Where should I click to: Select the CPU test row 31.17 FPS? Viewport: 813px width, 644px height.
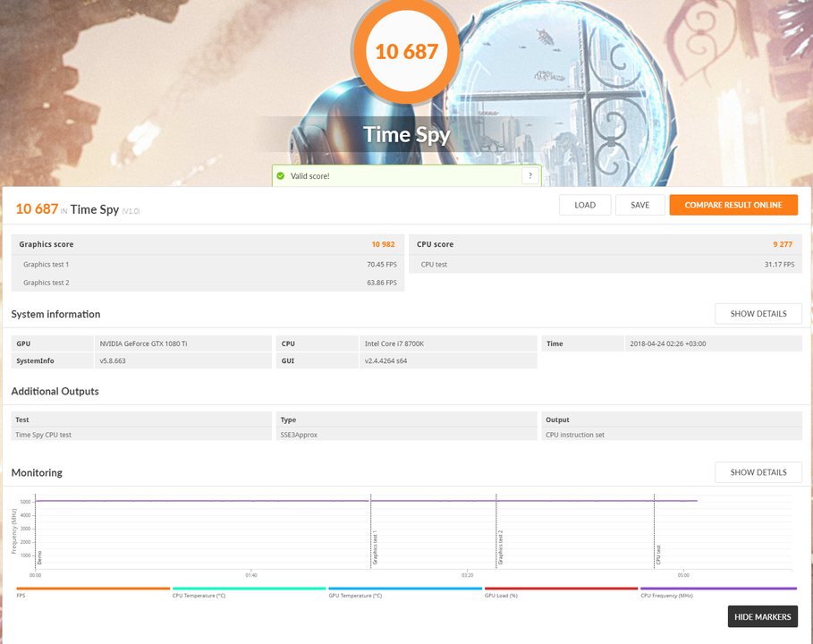[606, 265]
